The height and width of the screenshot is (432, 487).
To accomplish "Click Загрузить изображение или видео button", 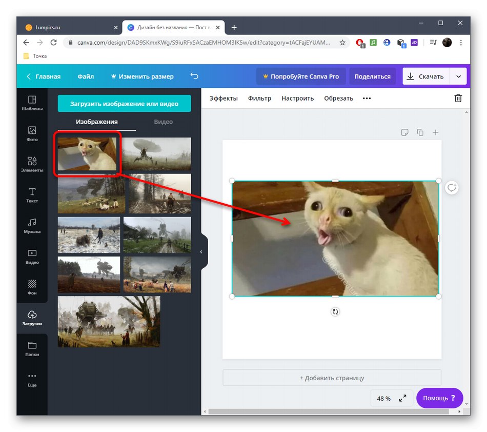I will [x=124, y=104].
